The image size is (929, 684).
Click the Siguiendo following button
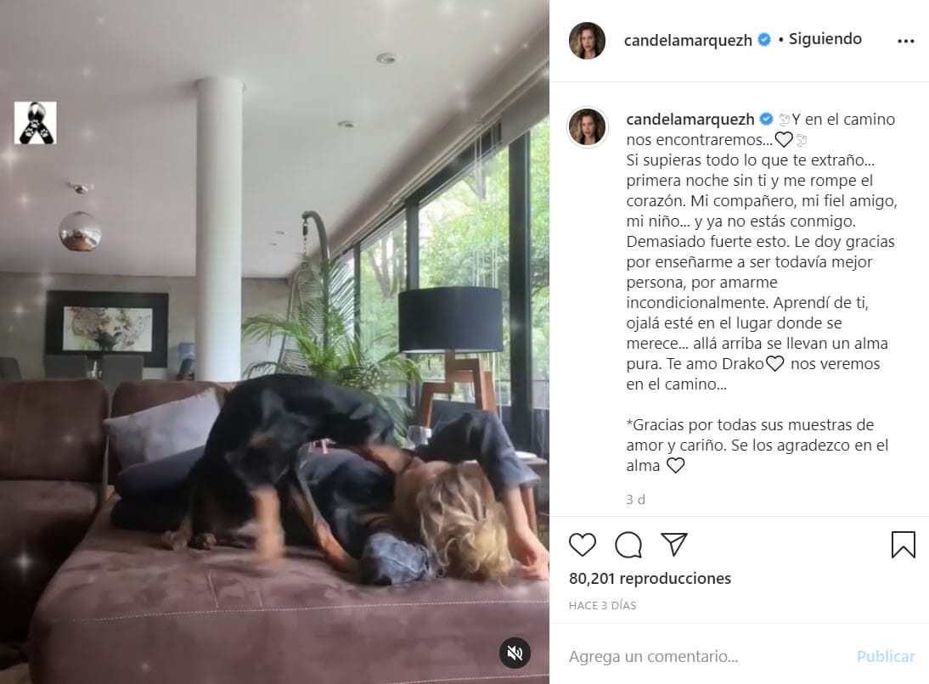coord(825,39)
